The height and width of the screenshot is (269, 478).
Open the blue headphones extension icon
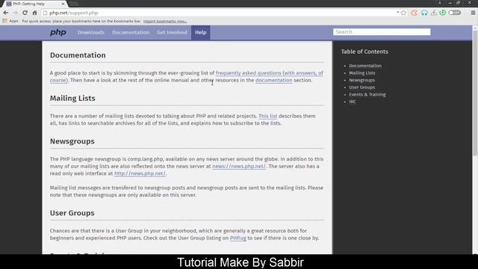424,13
